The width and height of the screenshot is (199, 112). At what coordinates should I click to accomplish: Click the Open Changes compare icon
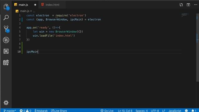click(x=181, y=5)
